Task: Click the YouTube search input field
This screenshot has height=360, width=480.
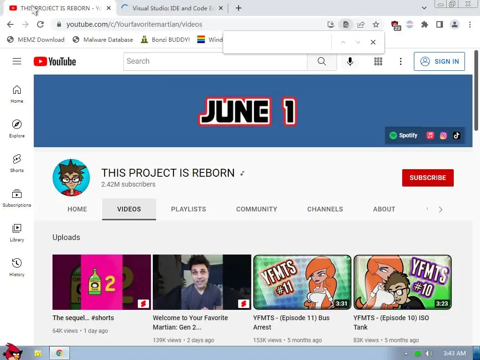Action: point(215,61)
